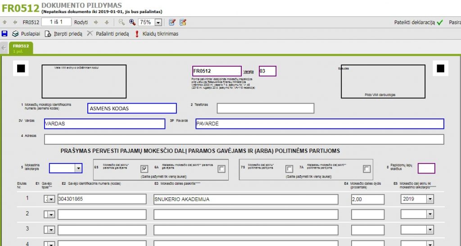The height and width of the screenshot is (246, 461).
Task: Click the PAVARDĖ surname field
Action: pyautogui.click(x=320, y=124)
